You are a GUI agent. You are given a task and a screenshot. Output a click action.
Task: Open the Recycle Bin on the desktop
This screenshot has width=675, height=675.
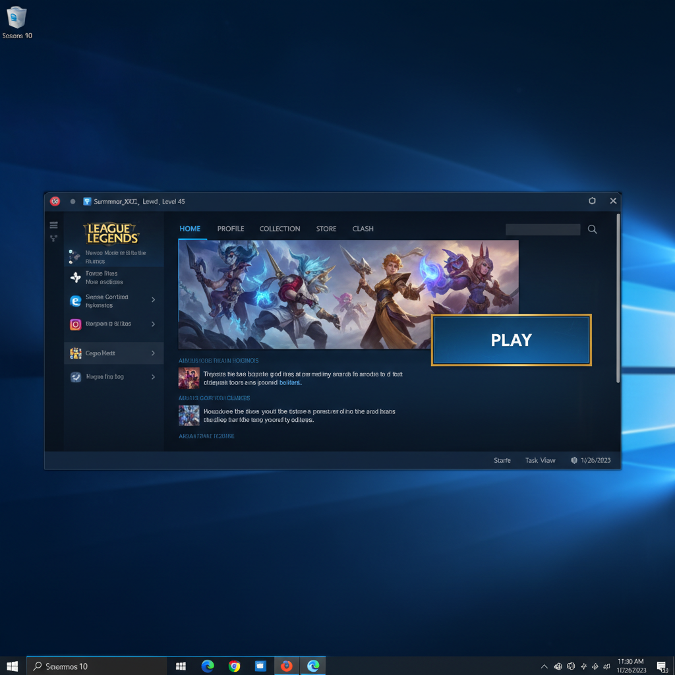click(x=16, y=18)
